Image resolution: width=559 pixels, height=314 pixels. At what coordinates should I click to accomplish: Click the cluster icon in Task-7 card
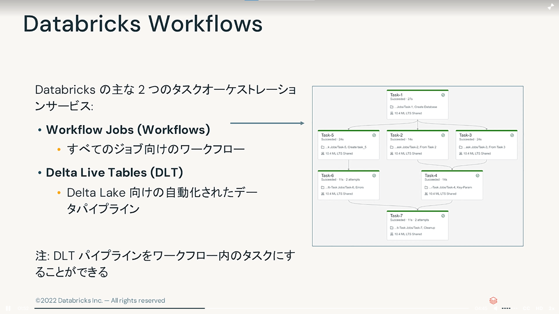pyautogui.click(x=392, y=234)
